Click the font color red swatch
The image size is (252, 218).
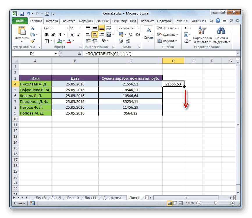69,42
